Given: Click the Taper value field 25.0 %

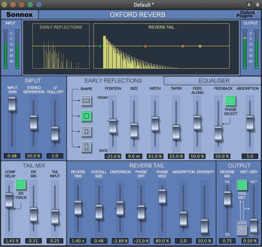Looking at the screenshot, I should click(x=176, y=156).
